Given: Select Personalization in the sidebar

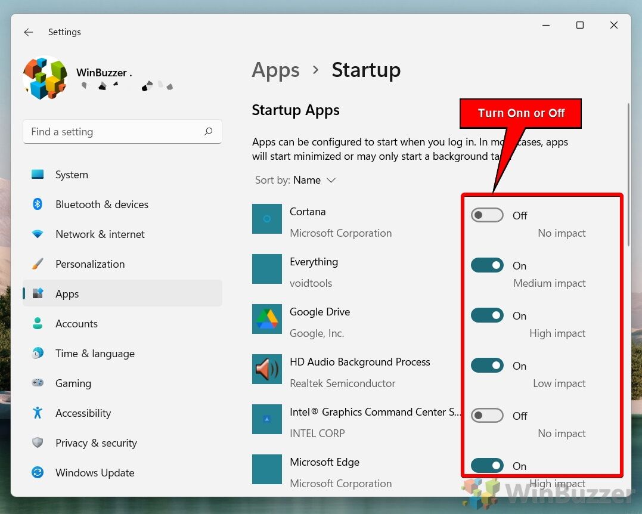Looking at the screenshot, I should (x=90, y=264).
